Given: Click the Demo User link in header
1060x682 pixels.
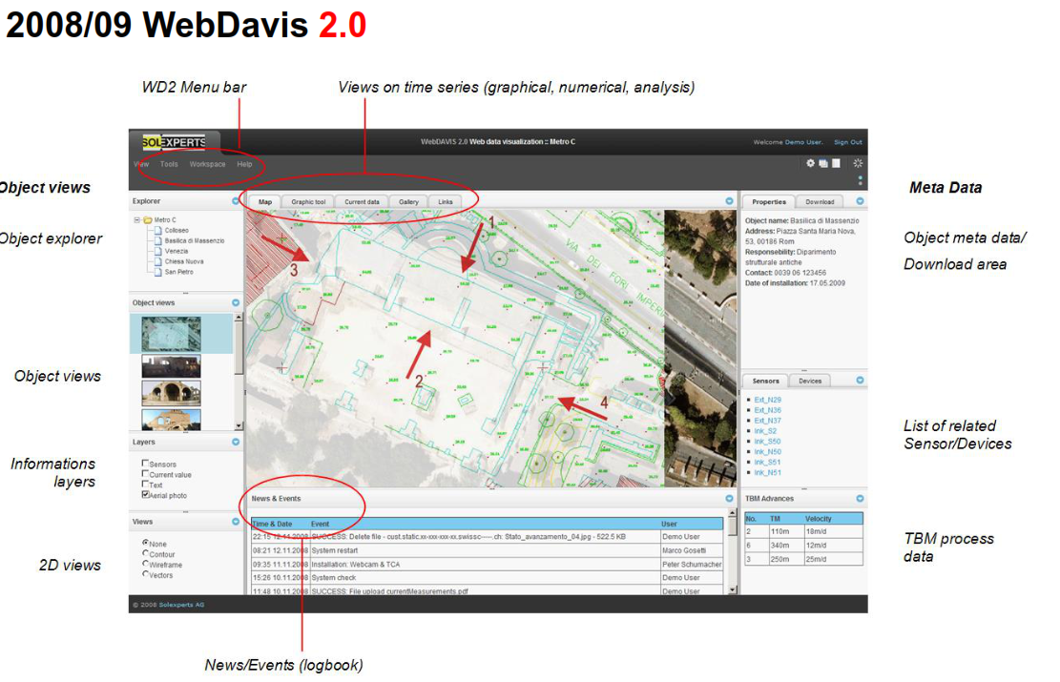Looking at the screenshot, I should 803,142.
